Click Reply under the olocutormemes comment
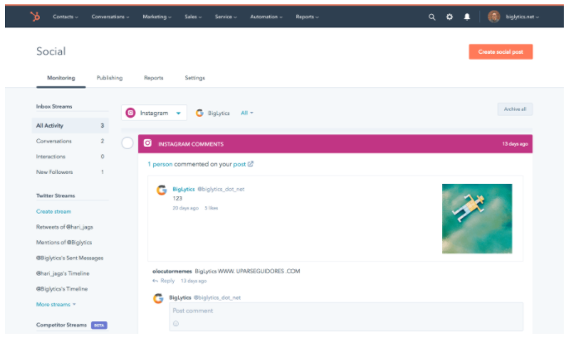This screenshot has width=587, height=362. pos(167,281)
